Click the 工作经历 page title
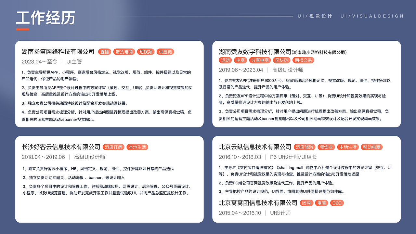The image size is (416, 234). click(x=45, y=18)
